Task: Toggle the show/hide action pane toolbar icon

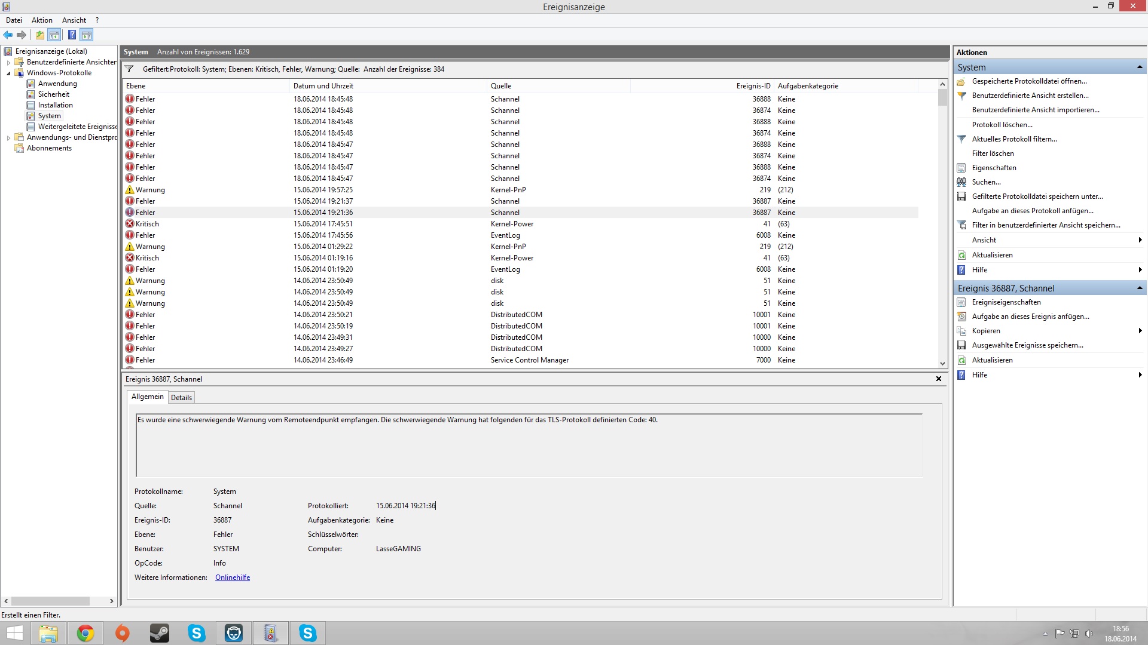Action: pyautogui.click(x=87, y=35)
